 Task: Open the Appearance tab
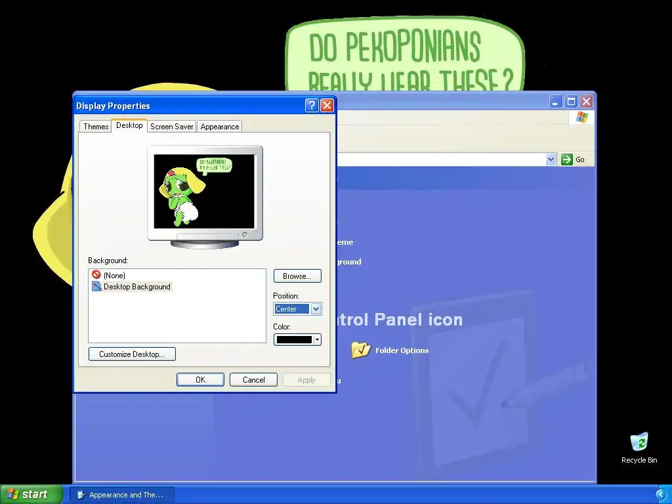[x=219, y=127]
